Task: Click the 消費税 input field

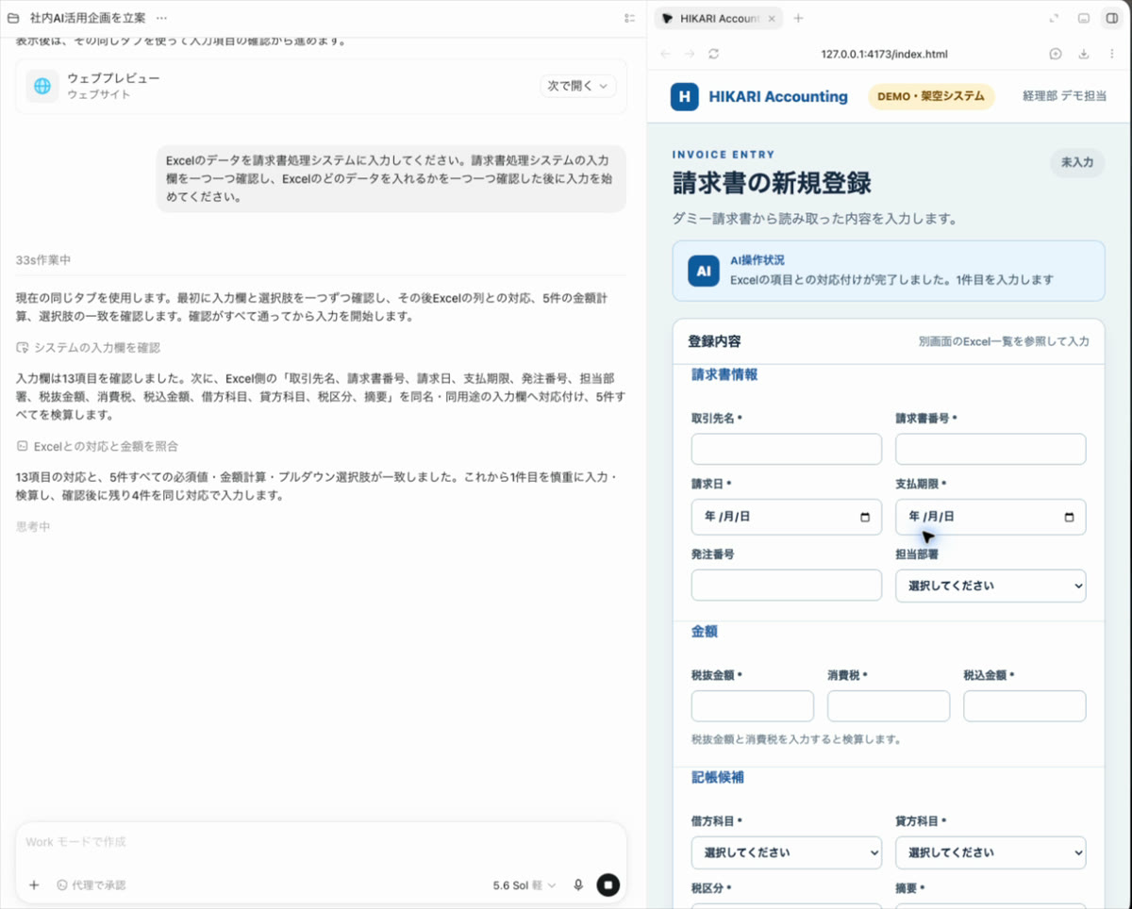Action: click(889, 706)
